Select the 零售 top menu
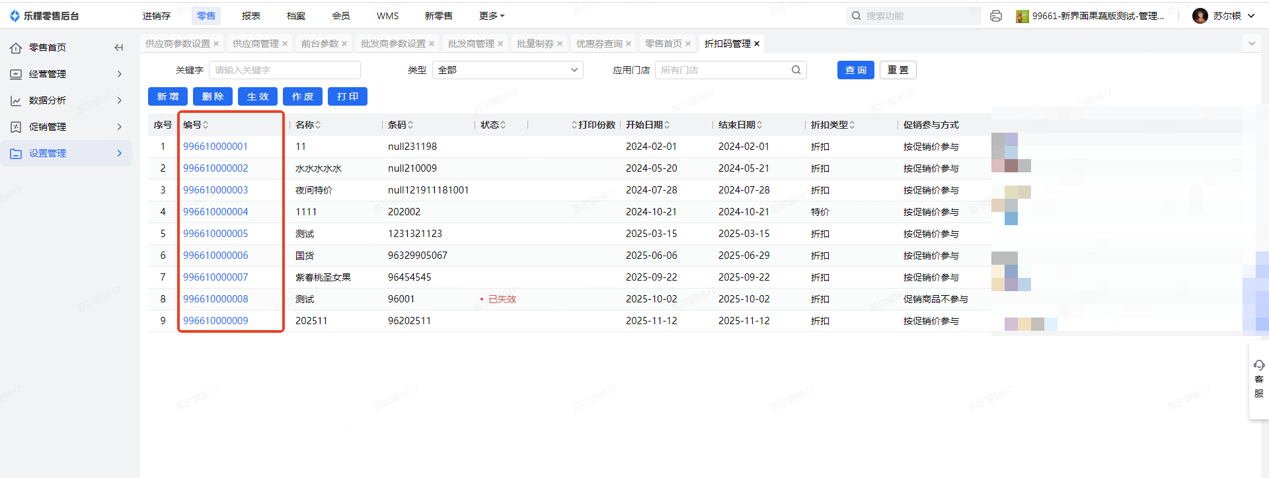 206,16
